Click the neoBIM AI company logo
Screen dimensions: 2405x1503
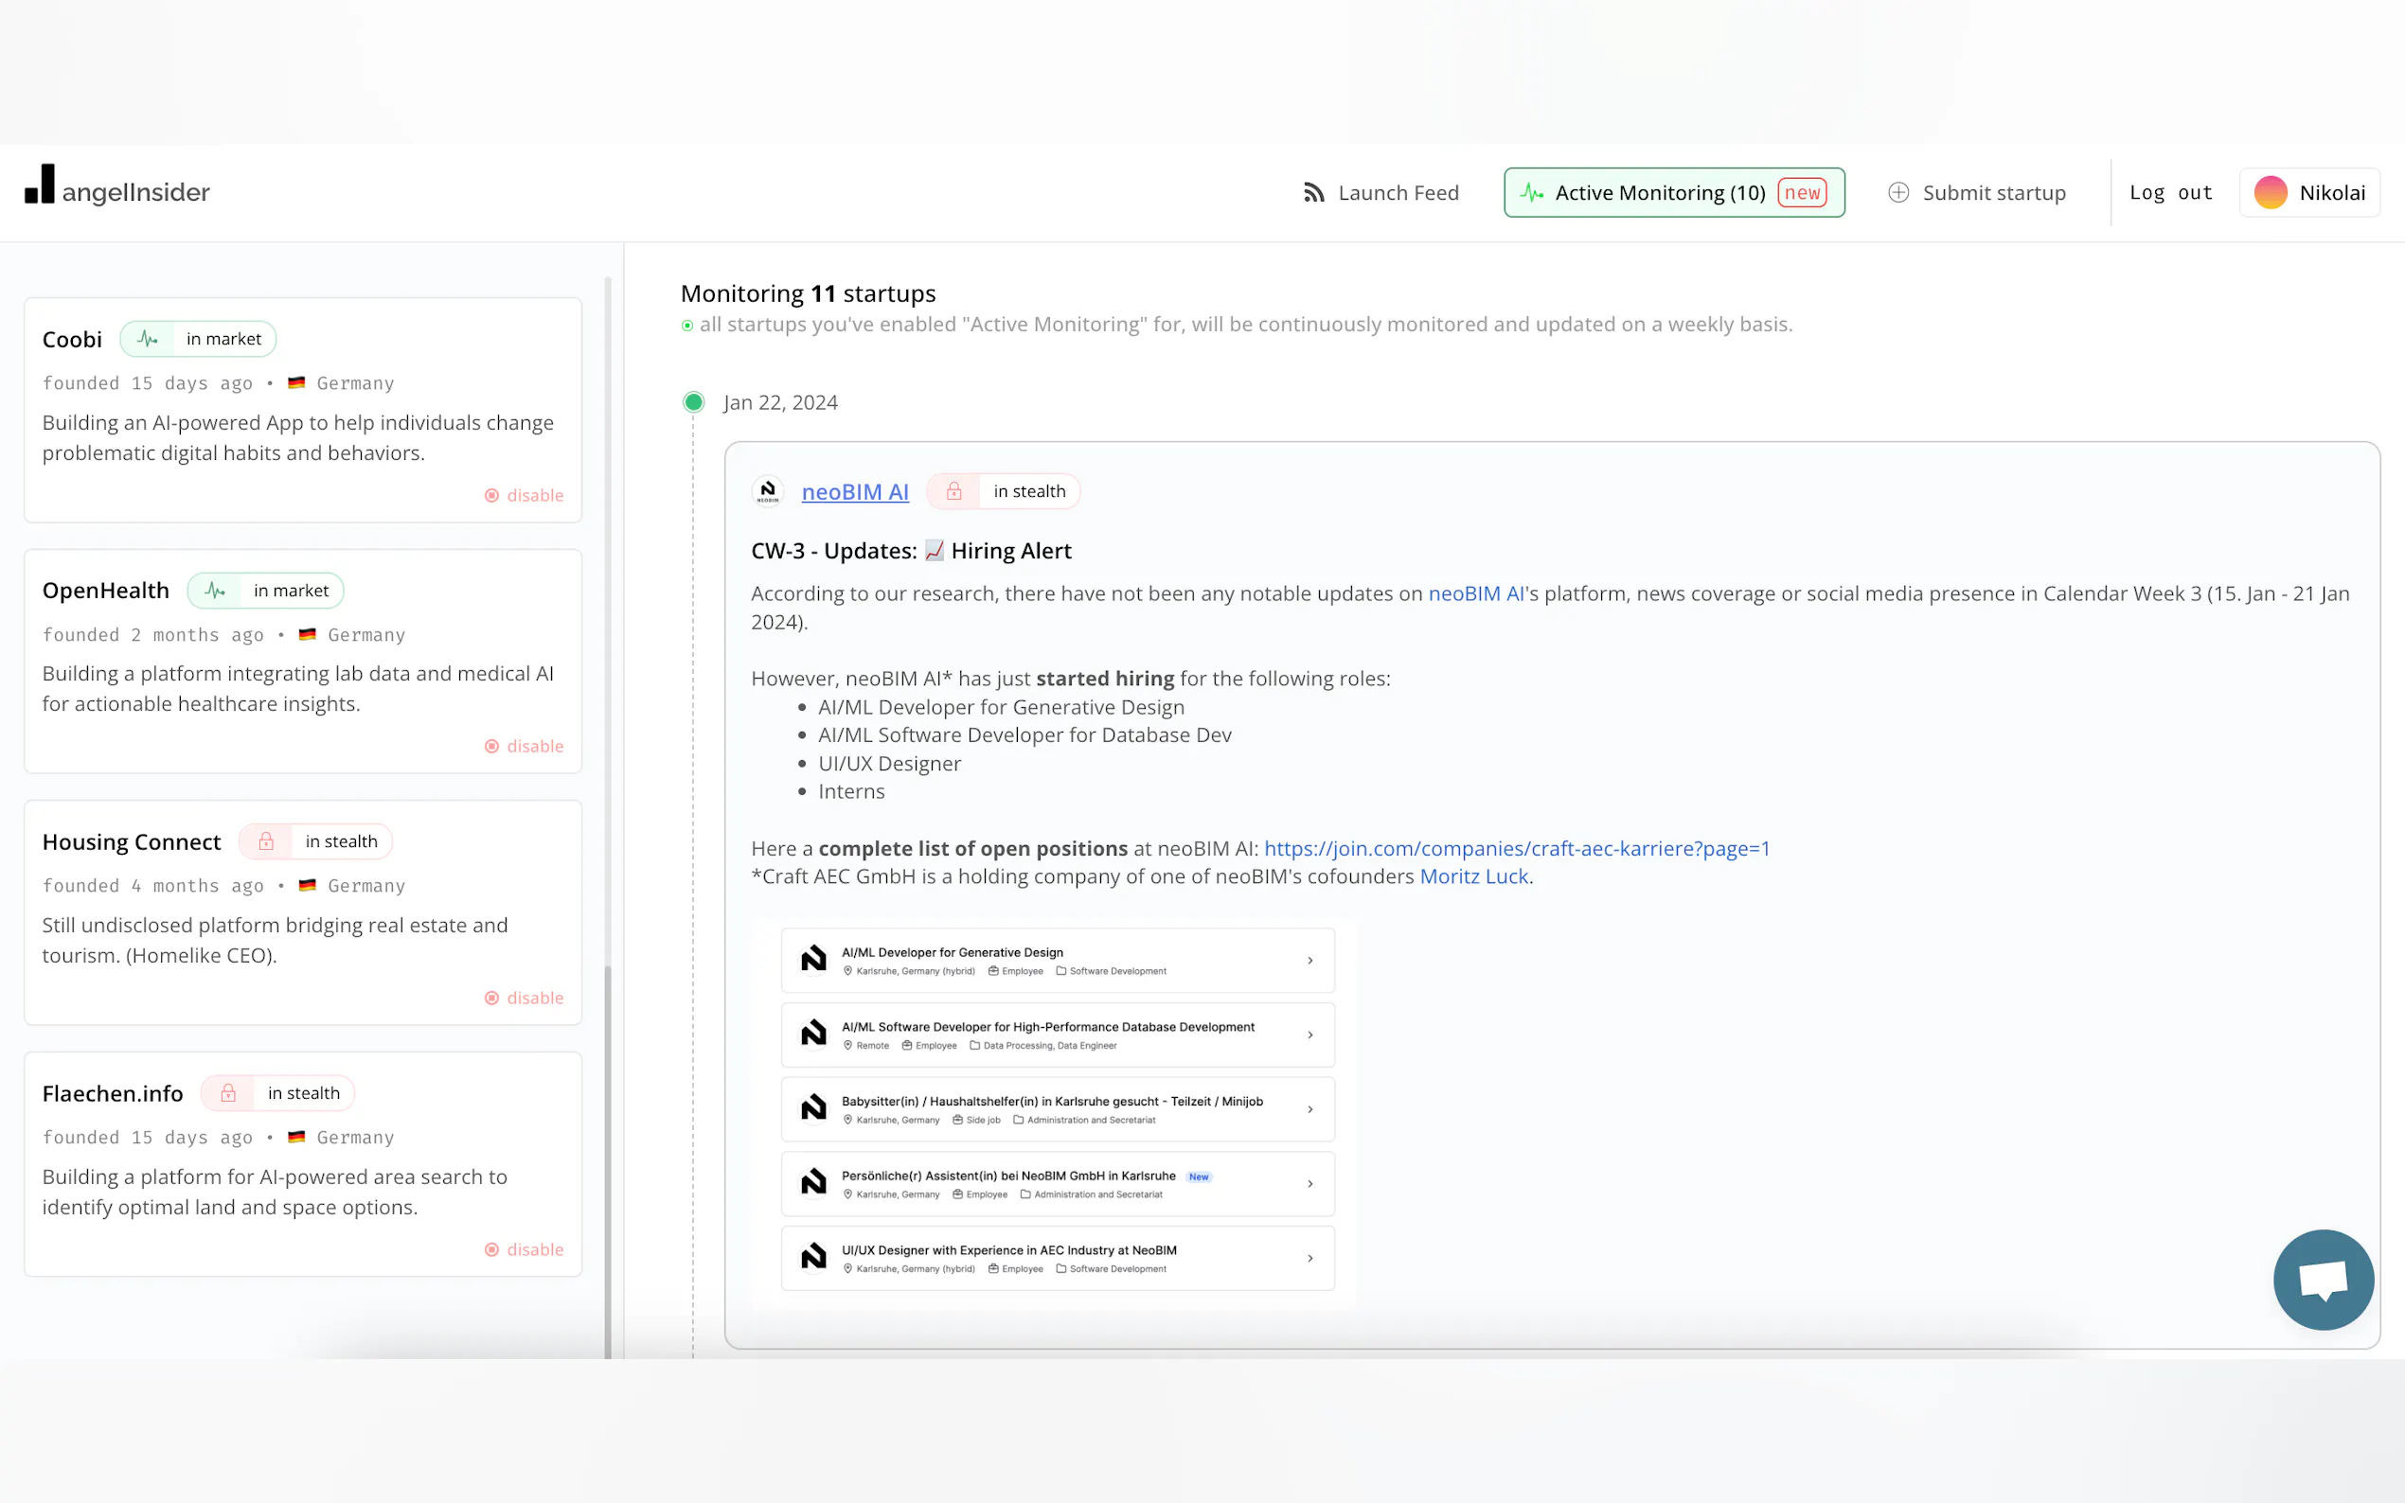click(769, 491)
